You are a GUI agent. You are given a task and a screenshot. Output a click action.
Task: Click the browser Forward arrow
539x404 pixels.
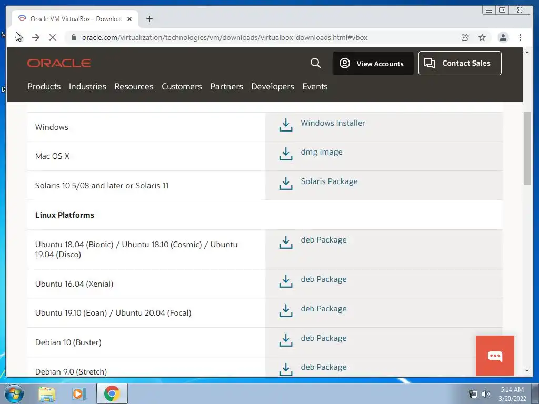(36, 37)
